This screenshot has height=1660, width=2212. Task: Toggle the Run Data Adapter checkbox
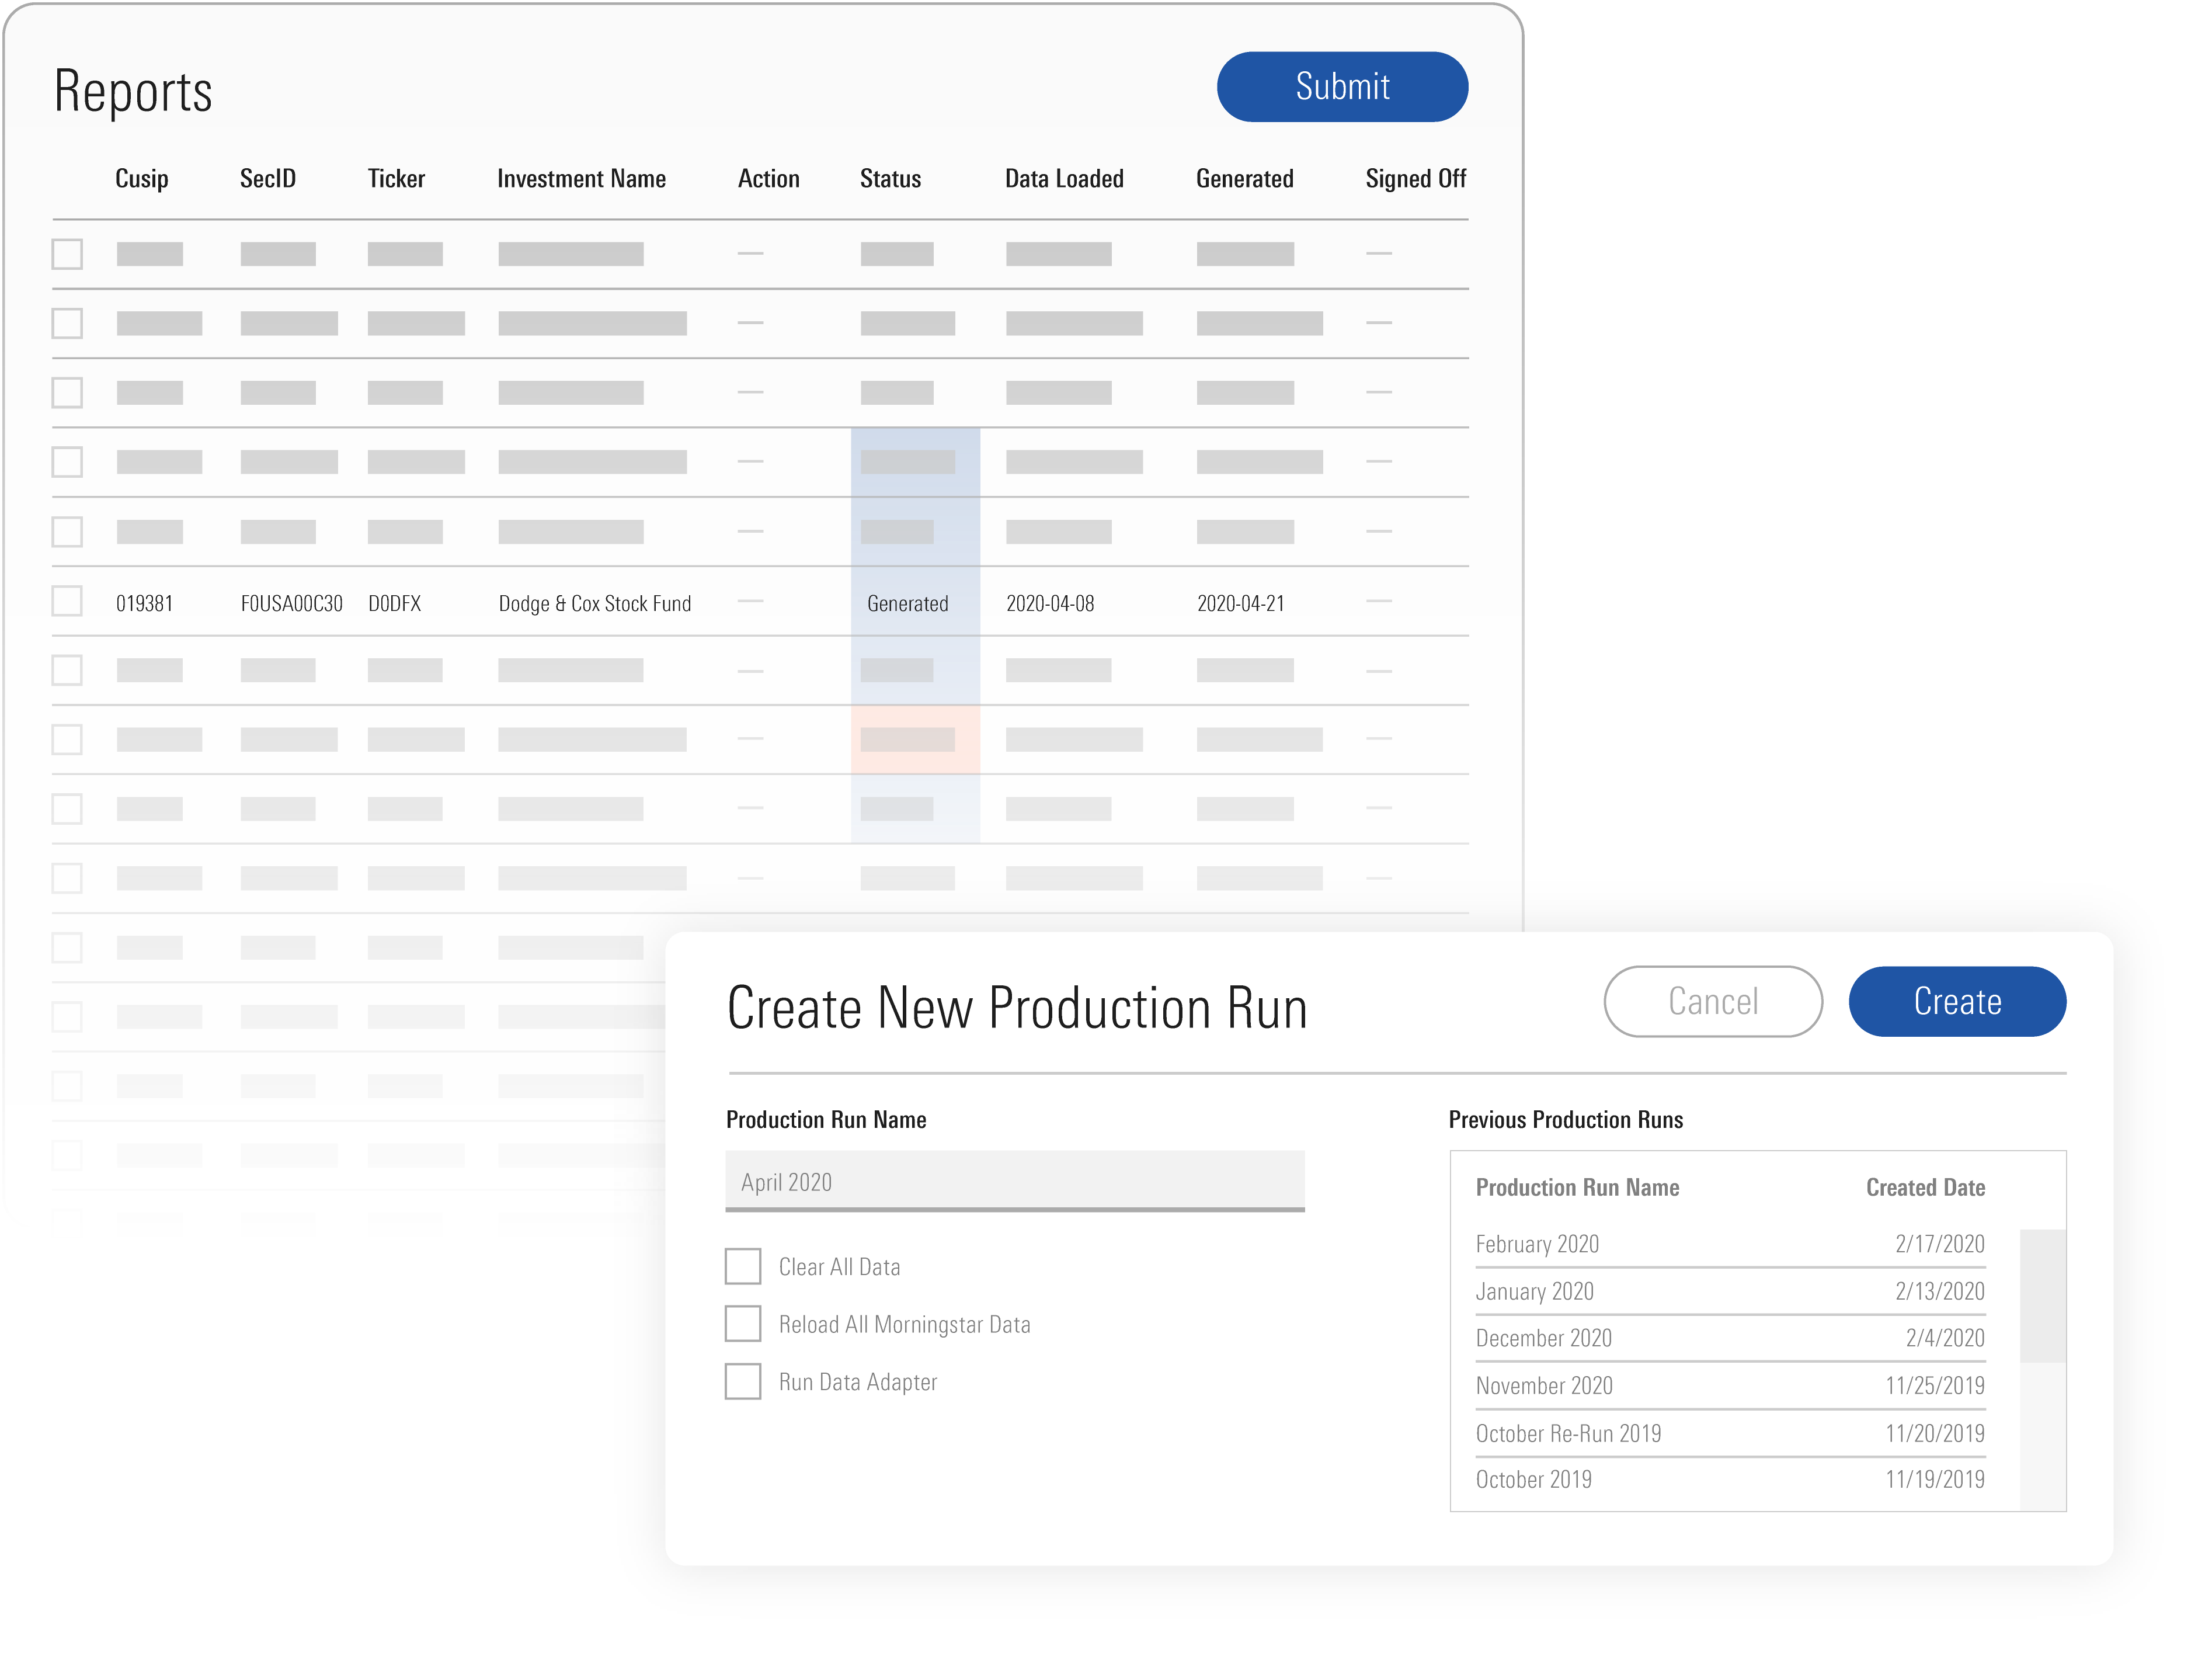743,1381
